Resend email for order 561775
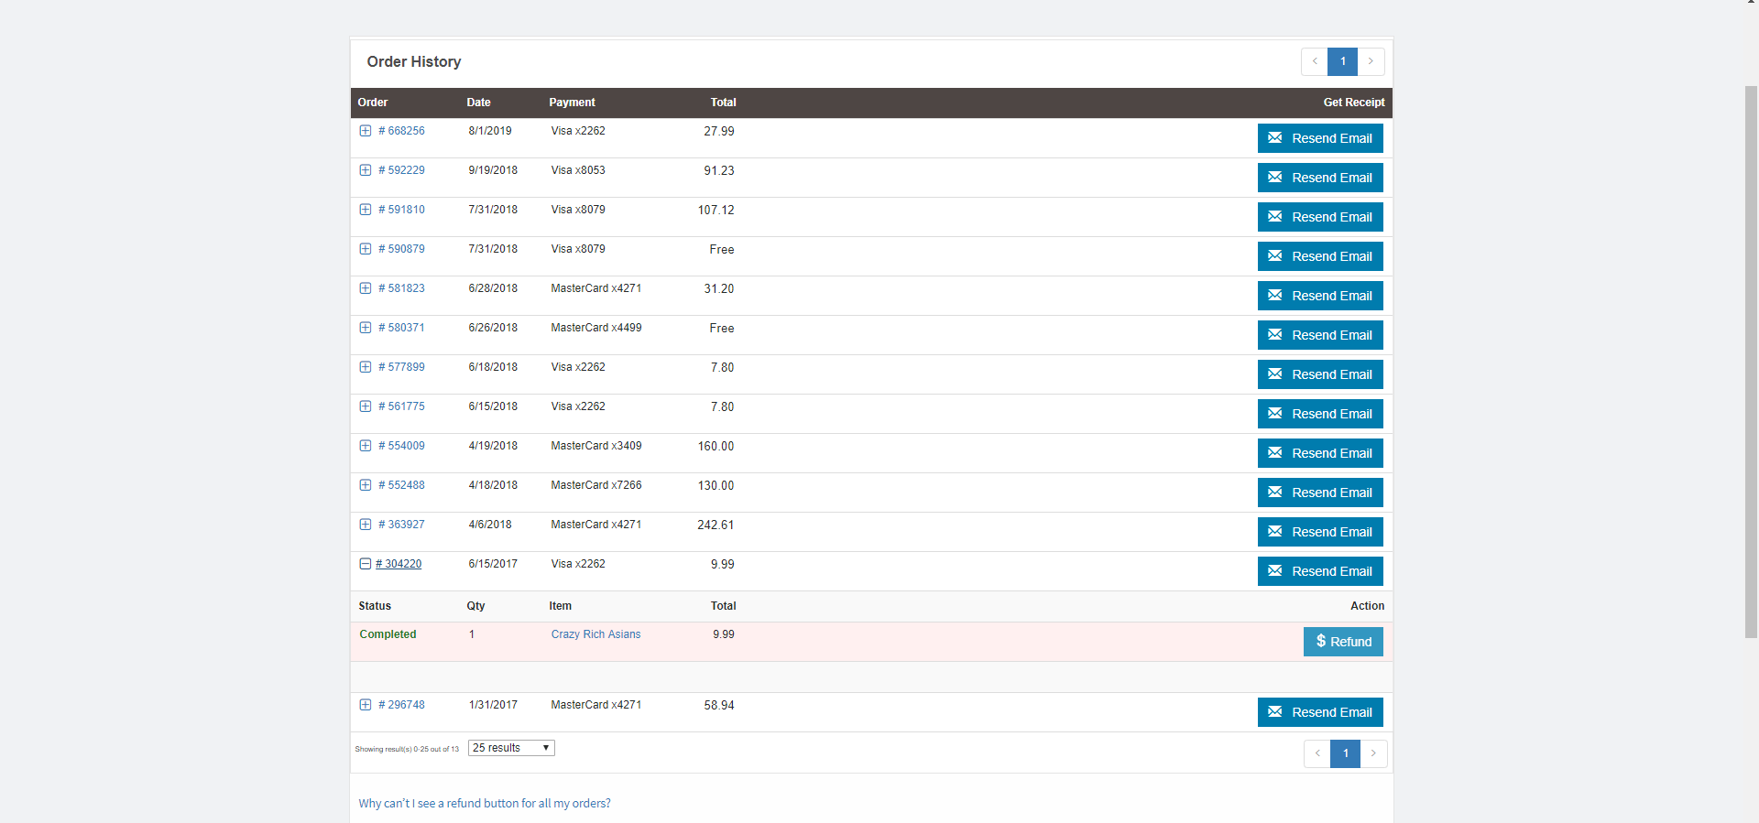Image resolution: width=1759 pixels, height=823 pixels. click(x=1320, y=414)
